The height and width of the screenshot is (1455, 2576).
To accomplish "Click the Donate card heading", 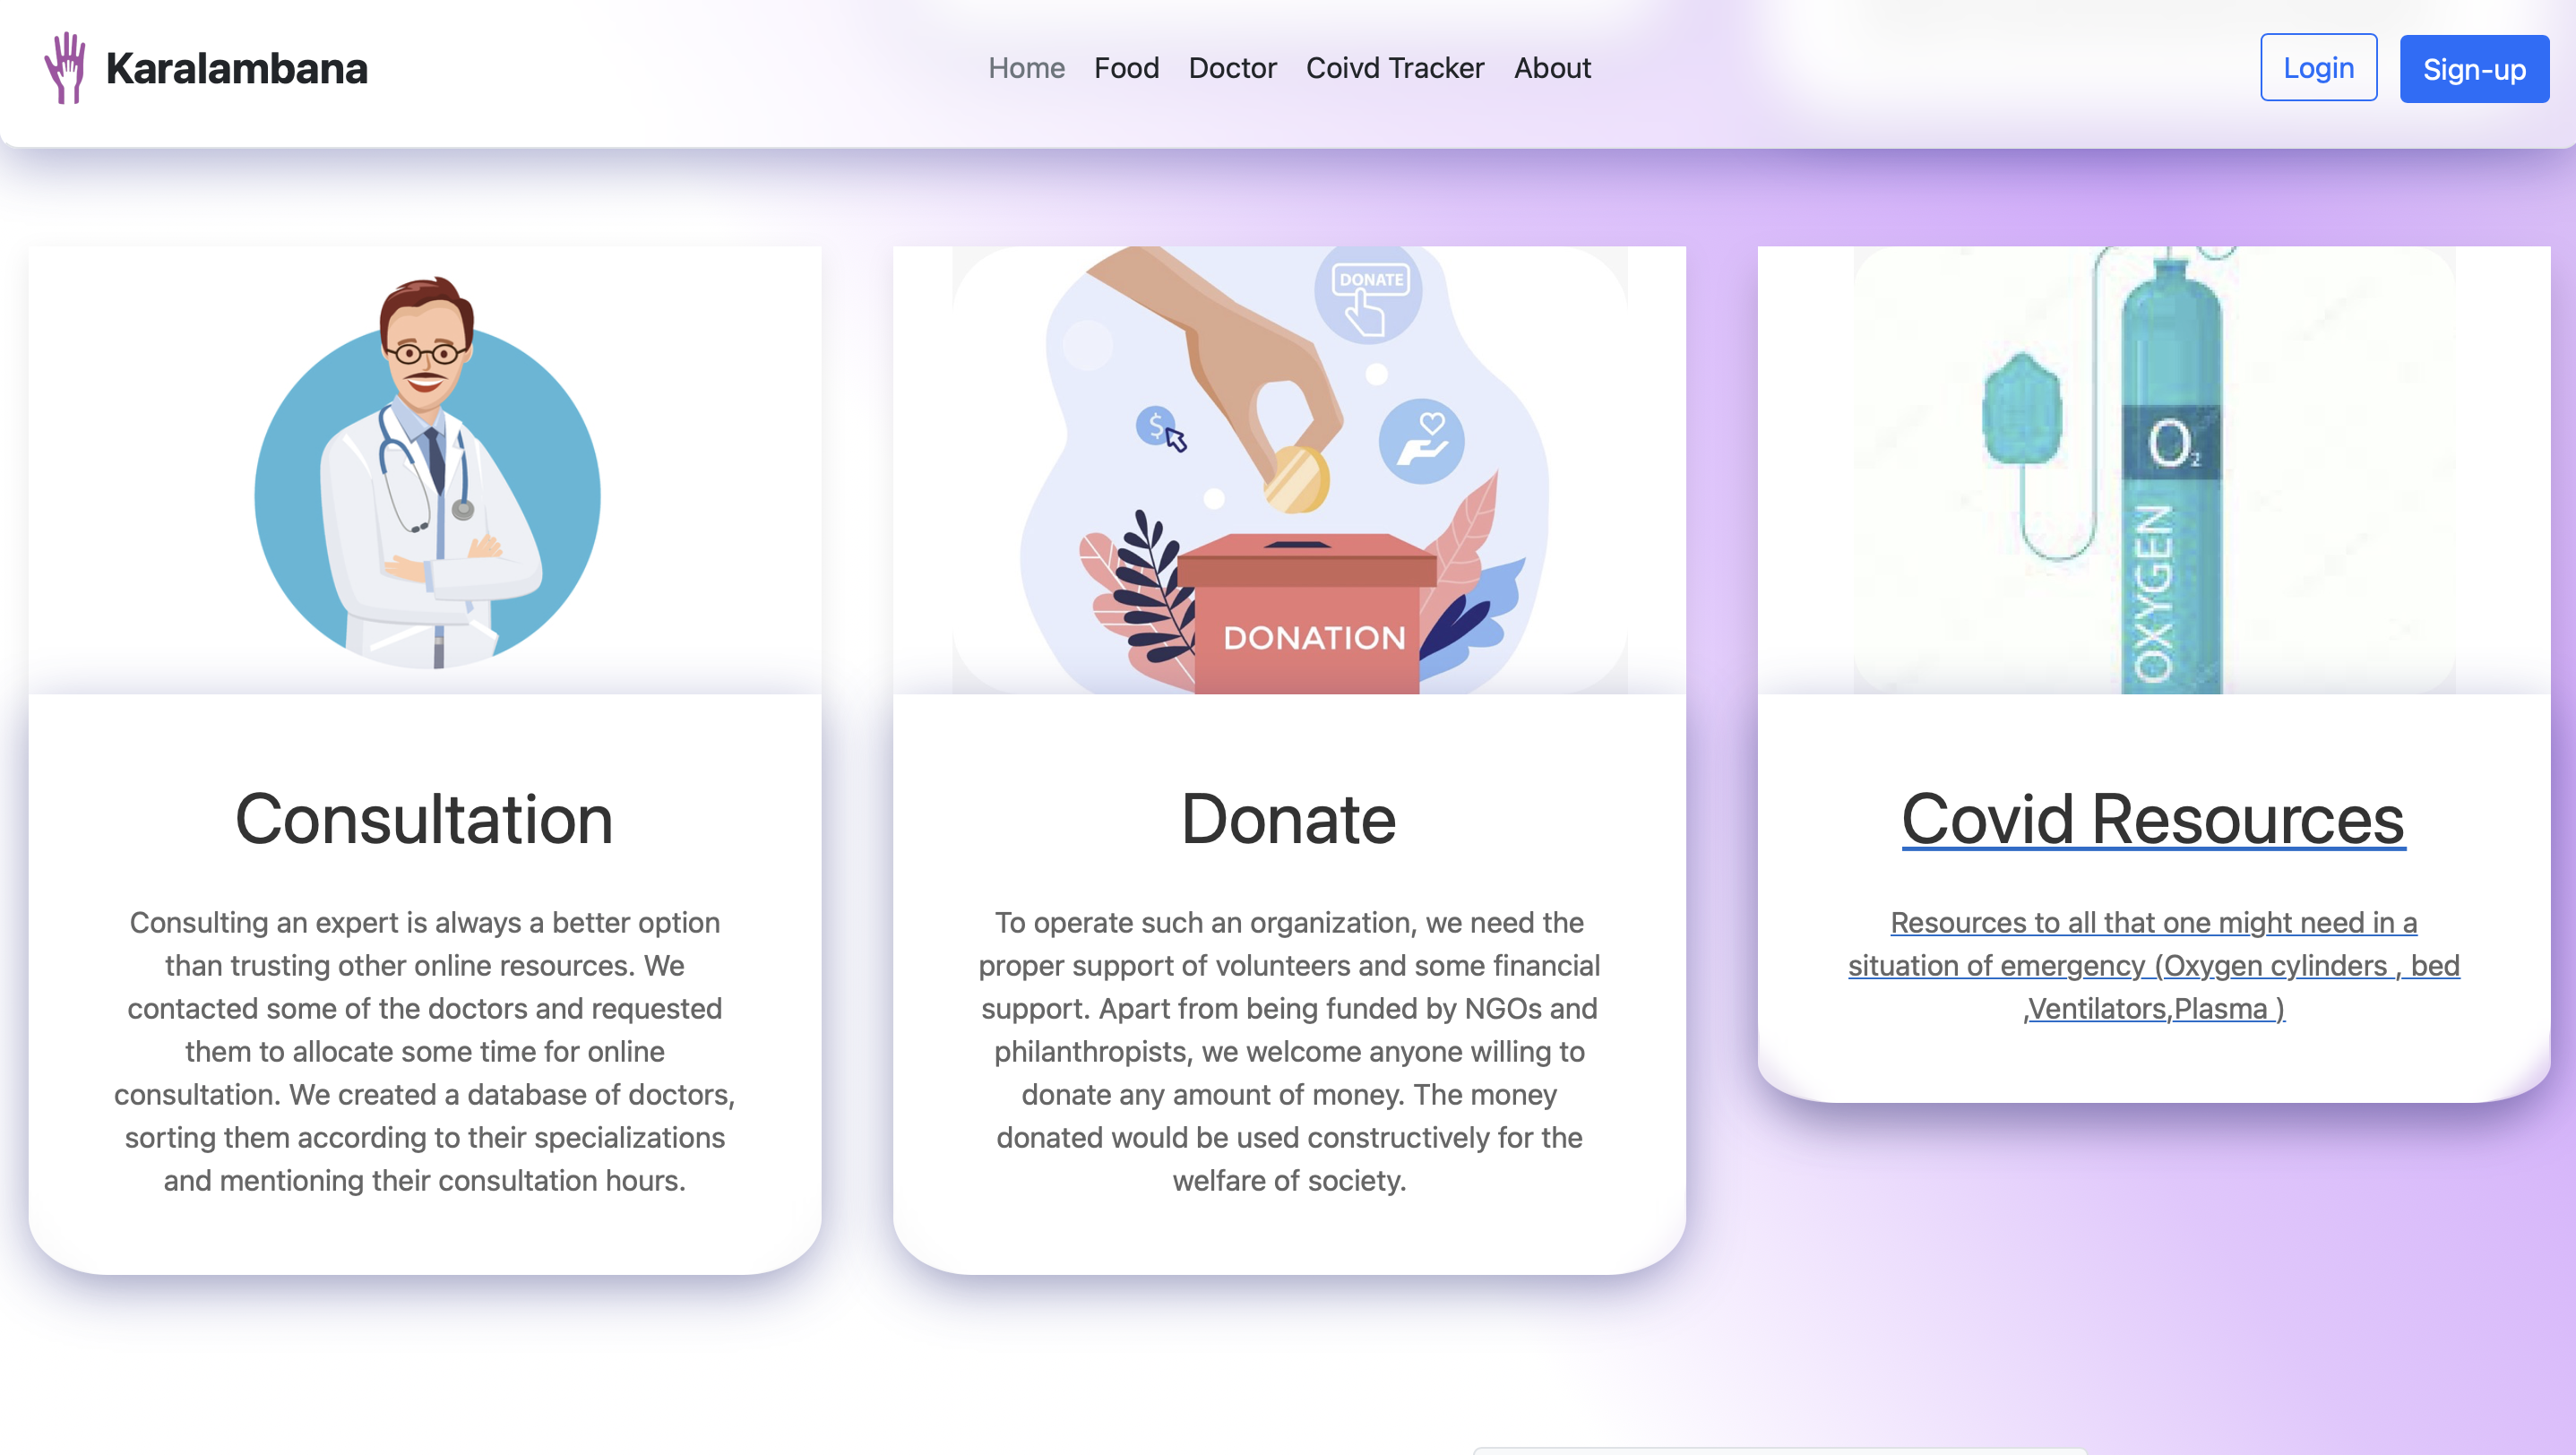I will coord(1288,819).
